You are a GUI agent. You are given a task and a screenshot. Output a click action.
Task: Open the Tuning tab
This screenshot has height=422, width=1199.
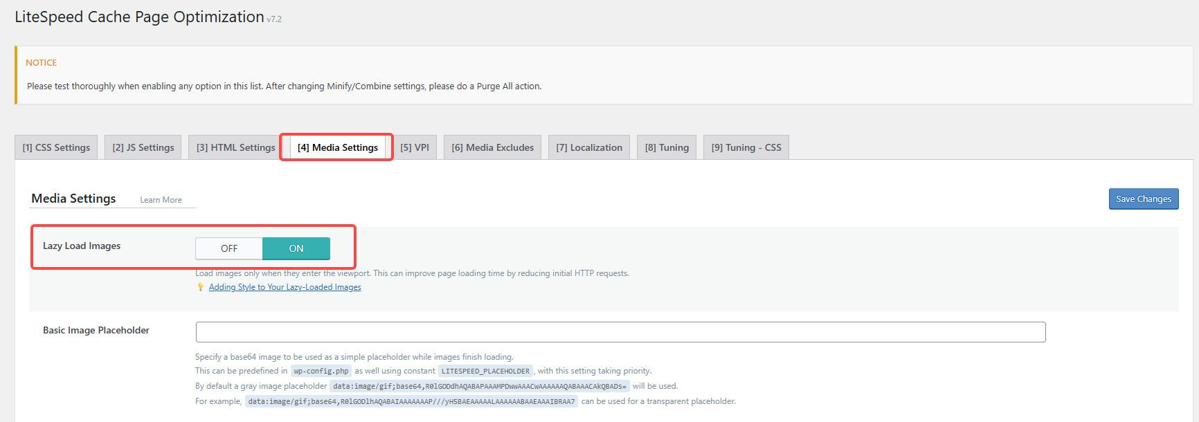pyautogui.click(x=667, y=147)
